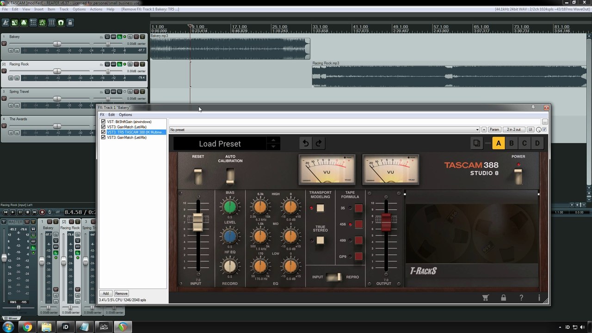
Task: Click the Record transport button
Action: pyautogui.click(x=42, y=212)
